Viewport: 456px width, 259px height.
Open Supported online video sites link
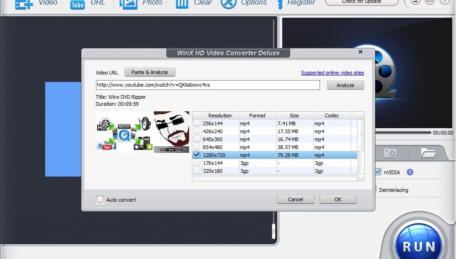[333, 73]
